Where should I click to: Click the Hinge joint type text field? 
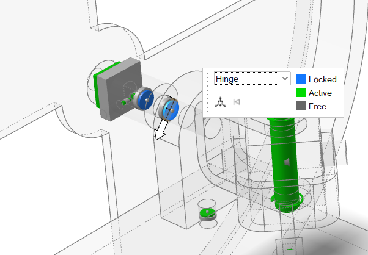point(246,79)
